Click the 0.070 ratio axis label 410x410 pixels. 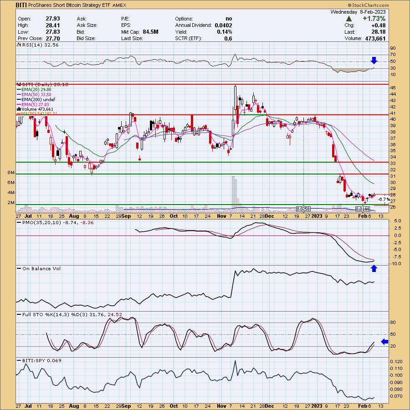point(396,396)
